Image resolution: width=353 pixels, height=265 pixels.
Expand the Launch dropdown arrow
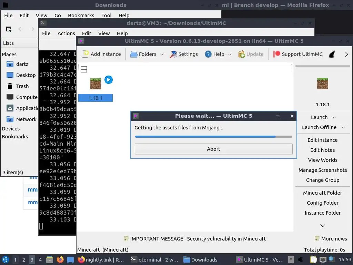coord(334,117)
